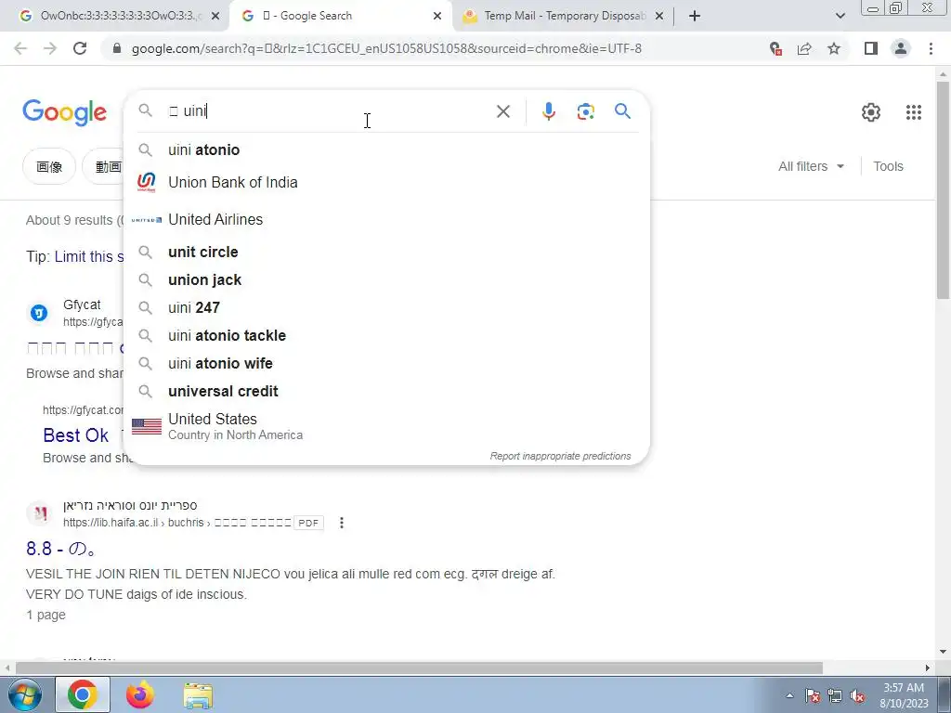Image resolution: width=951 pixels, height=713 pixels.
Task: Launch Firefox from the taskbar
Action: pyautogui.click(x=140, y=694)
